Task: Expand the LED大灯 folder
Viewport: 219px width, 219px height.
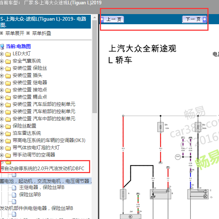Action: [1, 54]
